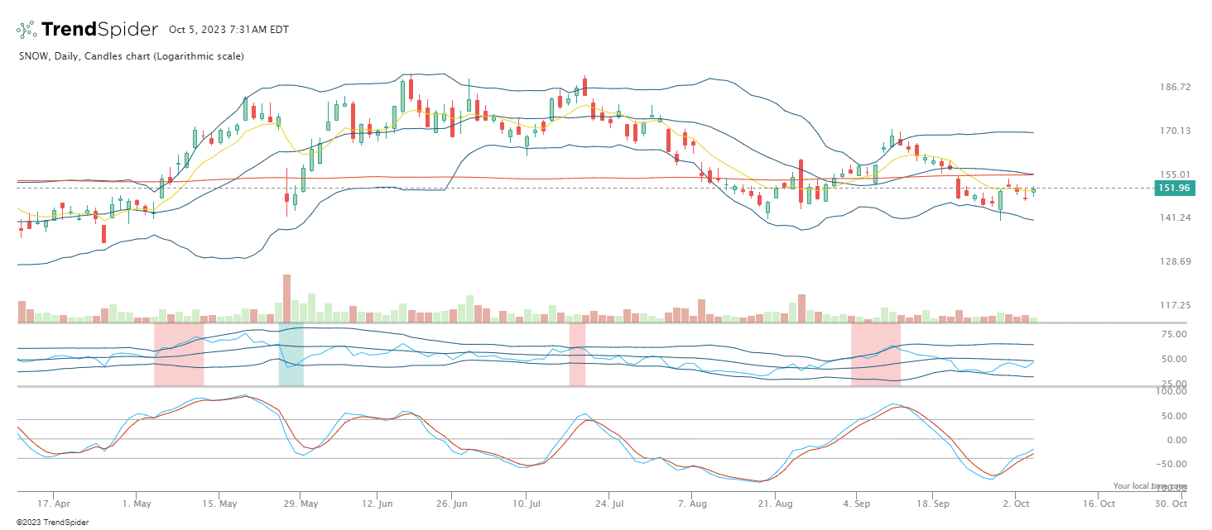The width and height of the screenshot is (1212, 530).
Task: Click the 186.72 price axis label
Action: [1174, 87]
